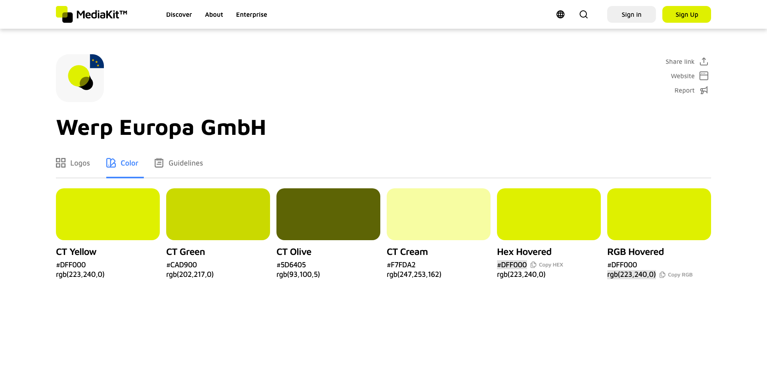This screenshot has height=383, width=767.
Task: Click rgb(223,240,0) under Hex Hovered
Action: (x=521, y=274)
